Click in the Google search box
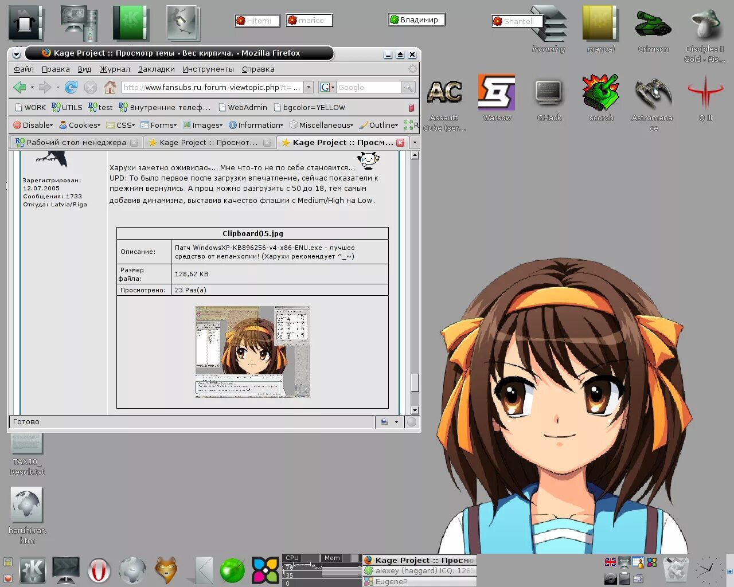This screenshot has height=587, width=734. pyautogui.click(x=368, y=87)
